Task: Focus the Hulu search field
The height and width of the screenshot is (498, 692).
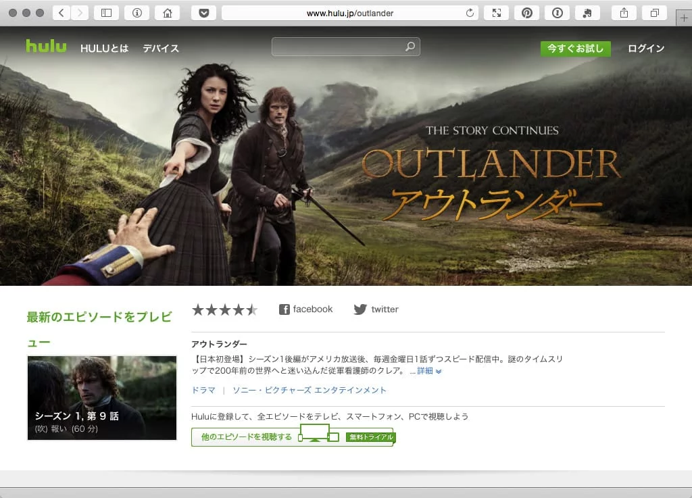Action: tap(345, 47)
